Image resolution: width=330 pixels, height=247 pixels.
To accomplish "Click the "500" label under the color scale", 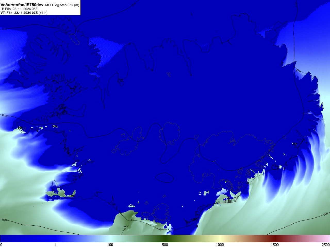I will (165, 245).
